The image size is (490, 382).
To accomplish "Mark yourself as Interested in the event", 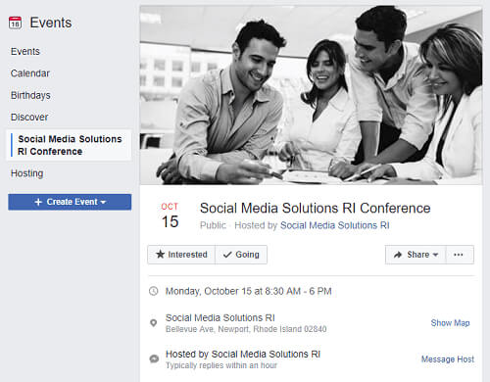I will tap(181, 255).
